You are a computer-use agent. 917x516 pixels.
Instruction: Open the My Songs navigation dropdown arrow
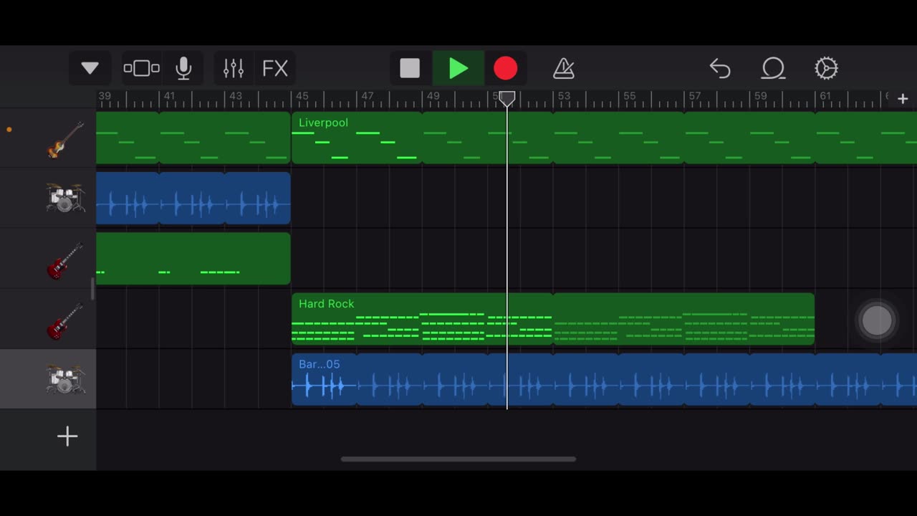[90, 68]
